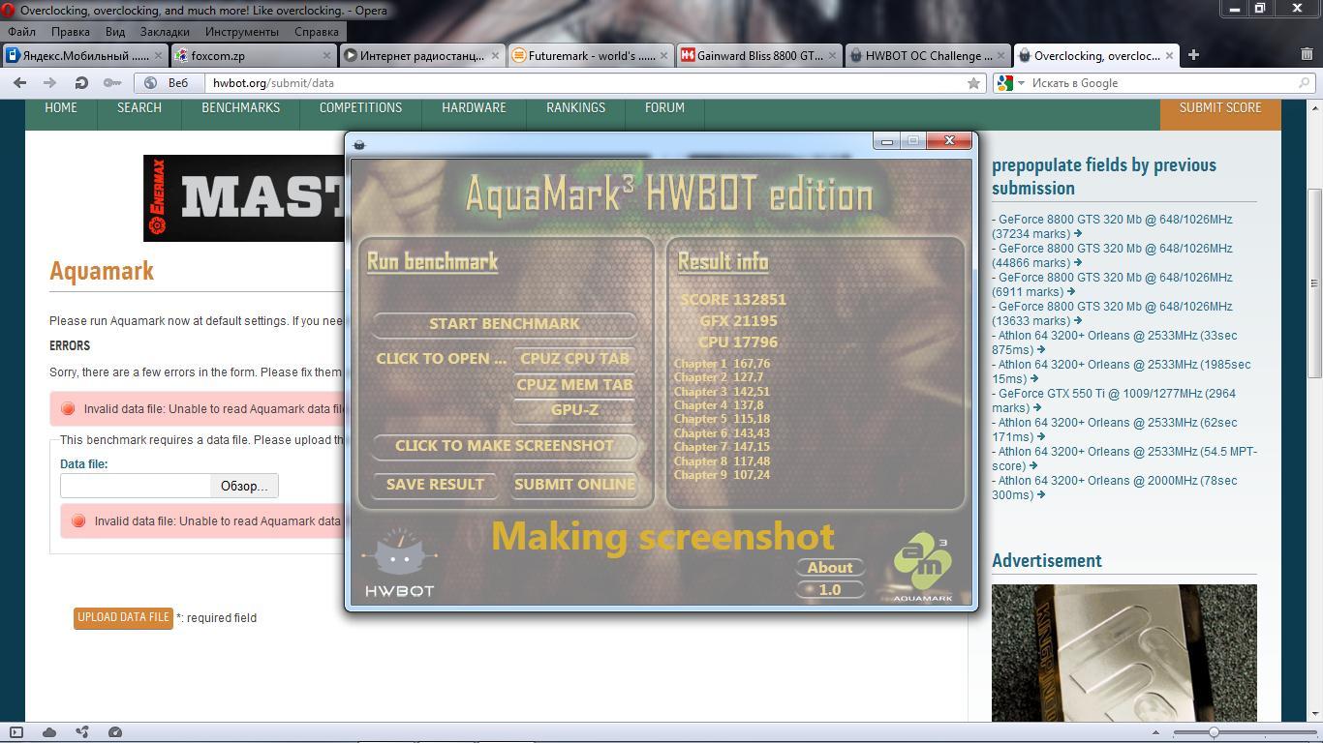Open the FORUM link

[x=664, y=107]
